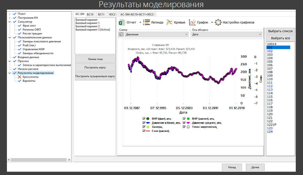Toggle Замеры legend checkbox
This screenshot has width=303, height=175.
click(x=144, y=127)
